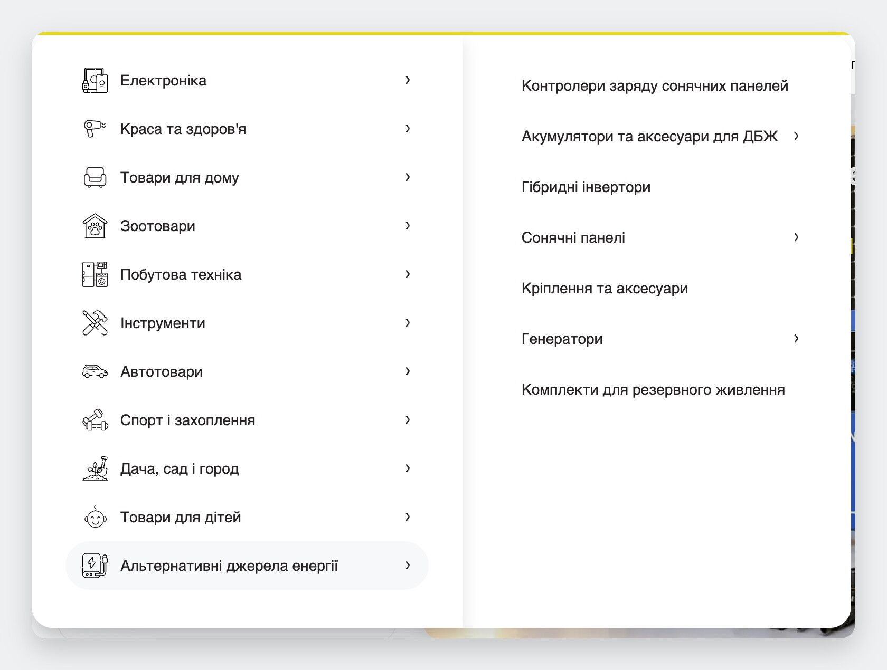
Task: Click the paw house icon for Зоотовари
Action: click(x=95, y=226)
